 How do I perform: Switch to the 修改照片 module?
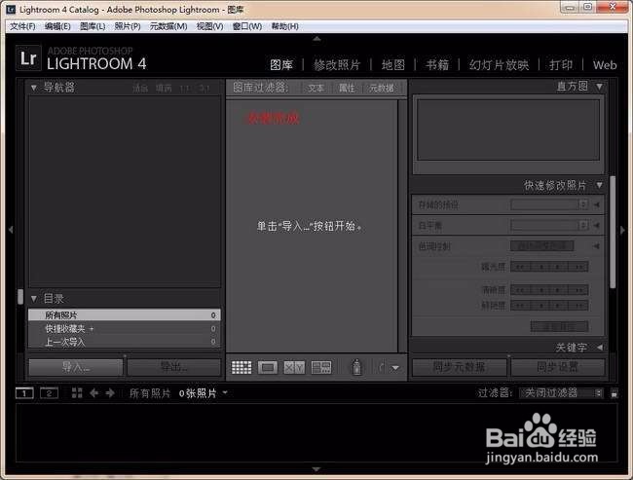(337, 65)
